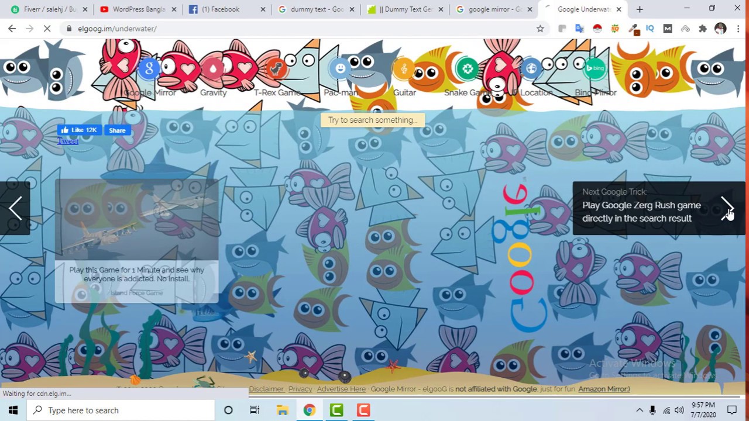Screen dimensions: 749x421
Task: Click the Try to search something field
Action: coord(373,120)
